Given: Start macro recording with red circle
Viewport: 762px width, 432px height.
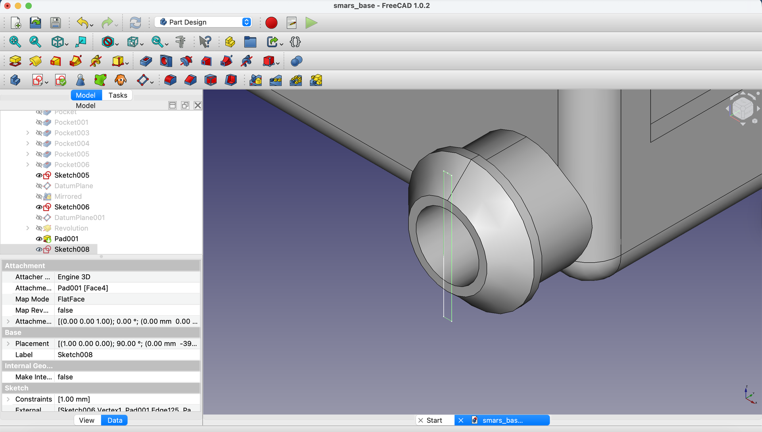Looking at the screenshot, I should 271,23.
